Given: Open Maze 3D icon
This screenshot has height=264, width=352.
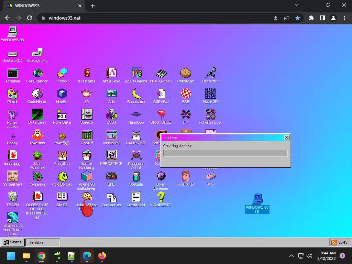Looking at the screenshot, I should coord(210,96).
